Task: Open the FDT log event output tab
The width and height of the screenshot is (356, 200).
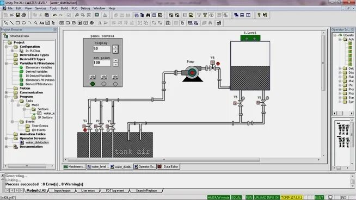Action: (x=115, y=191)
